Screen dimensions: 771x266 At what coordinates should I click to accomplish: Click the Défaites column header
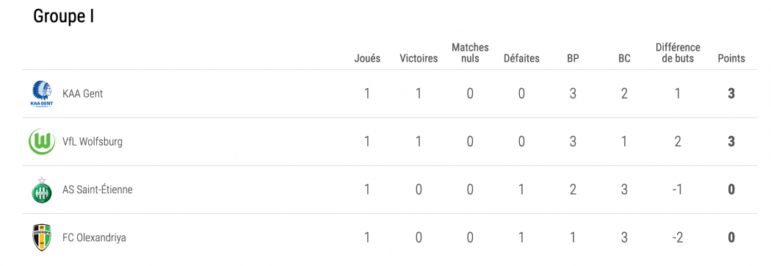[x=521, y=59]
